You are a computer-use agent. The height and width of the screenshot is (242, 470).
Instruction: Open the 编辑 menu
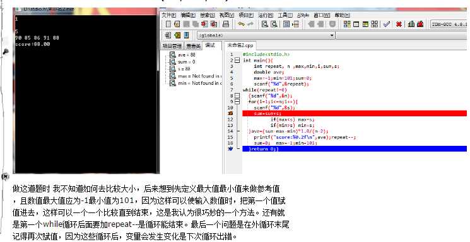pos(188,15)
